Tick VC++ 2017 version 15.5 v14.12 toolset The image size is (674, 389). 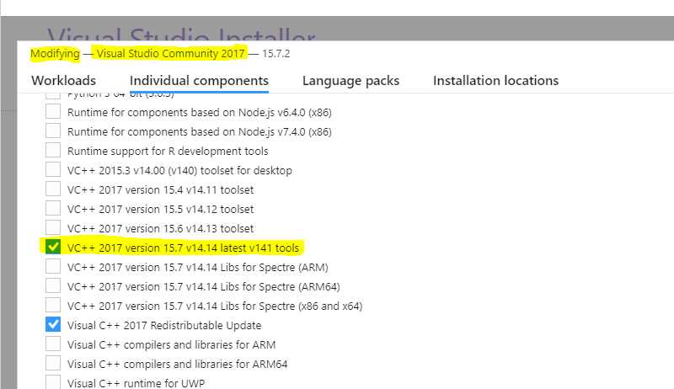click(x=53, y=208)
